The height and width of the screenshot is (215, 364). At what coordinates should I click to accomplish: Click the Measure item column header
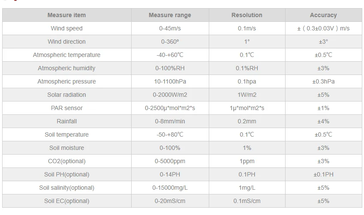point(66,15)
